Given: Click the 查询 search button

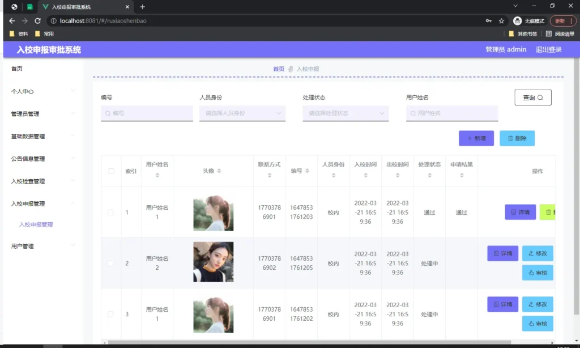Looking at the screenshot, I should click(532, 97).
